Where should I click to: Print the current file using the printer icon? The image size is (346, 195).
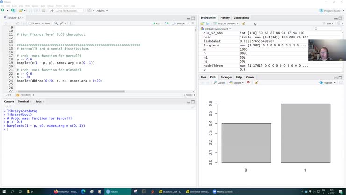point(43,10)
